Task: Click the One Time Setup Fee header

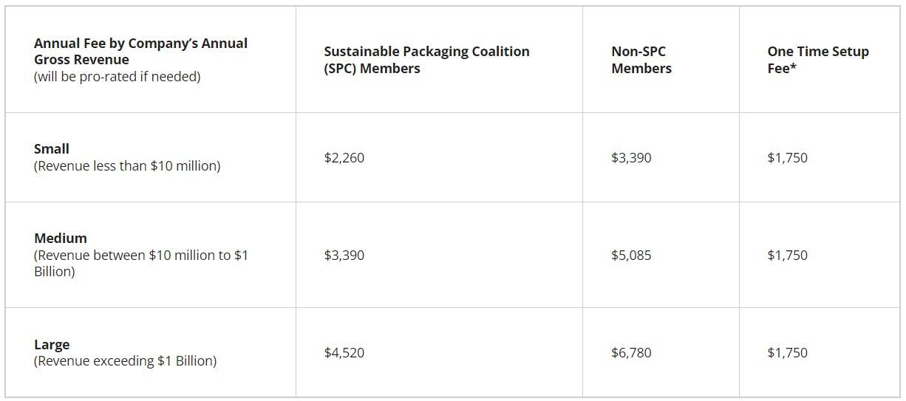Action: click(818, 60)
